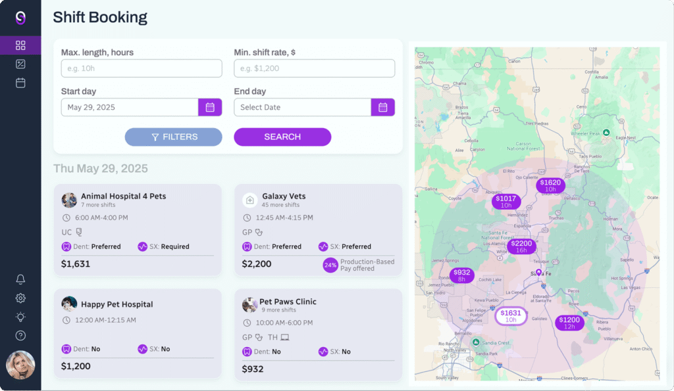Open notifications via the bell icon

(20, 279)
